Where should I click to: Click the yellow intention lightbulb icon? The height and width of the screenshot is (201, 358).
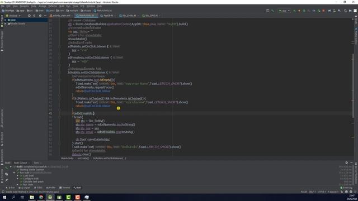(x=118, y=108)
